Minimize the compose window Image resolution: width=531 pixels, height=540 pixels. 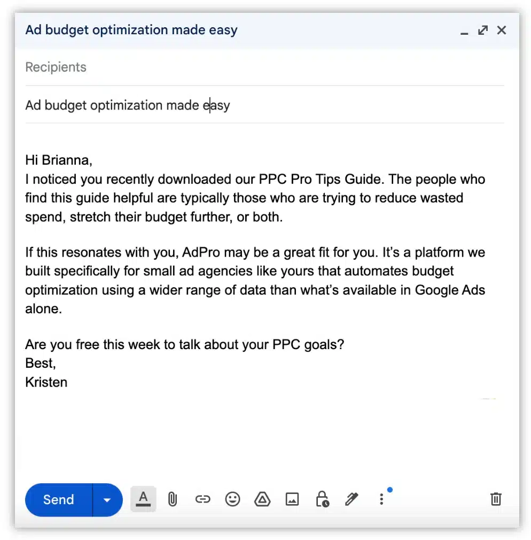tap(464, 32)
